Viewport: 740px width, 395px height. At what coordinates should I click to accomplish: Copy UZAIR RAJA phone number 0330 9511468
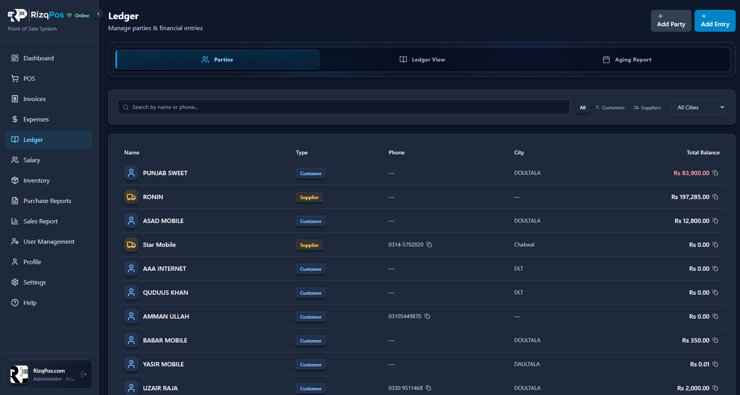pyautogui.click(x=428, y=388)
